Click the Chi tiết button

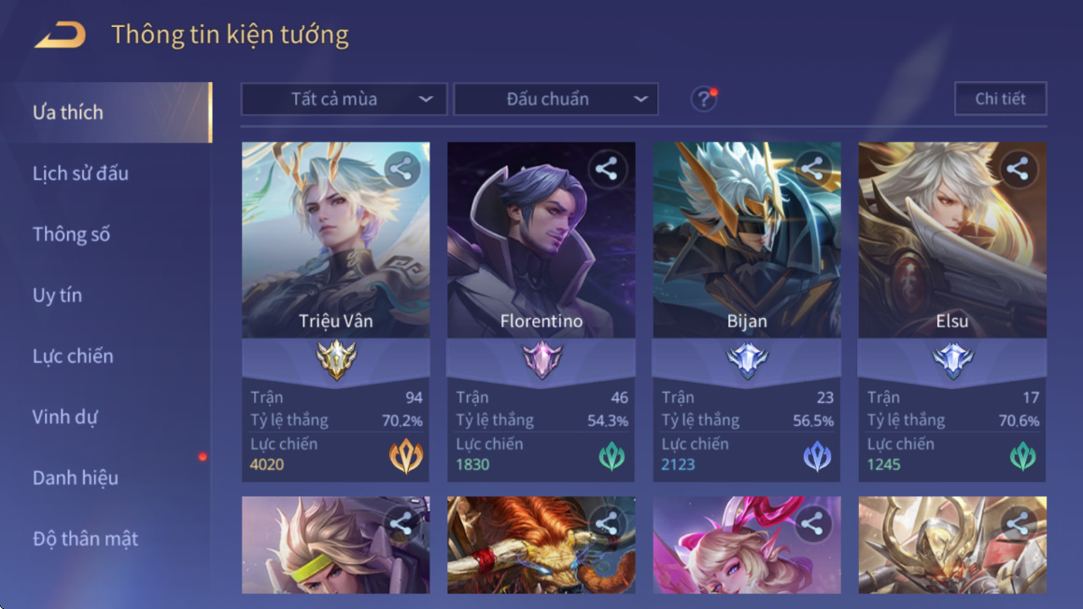tap(1000, 99)
